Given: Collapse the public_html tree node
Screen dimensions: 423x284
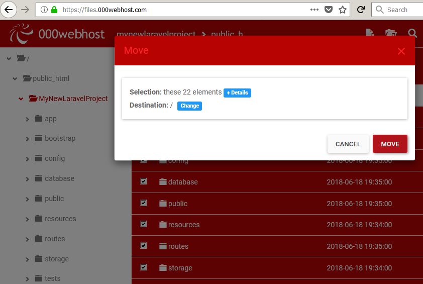Looking at the screenshot, I should tap(15, 78).
